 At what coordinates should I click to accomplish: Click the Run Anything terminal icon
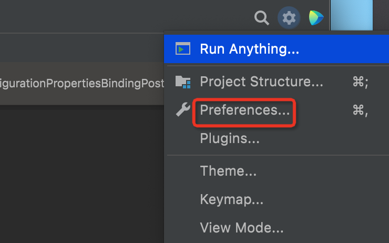(x=183, y=48)
